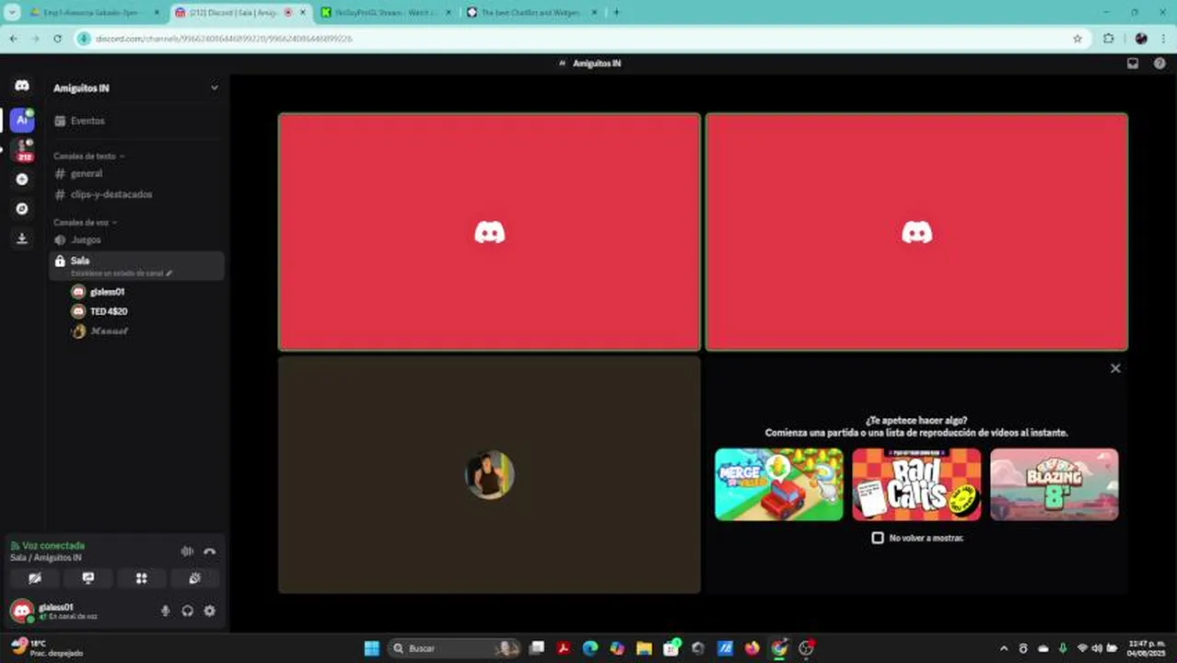Open the Explore Discoverable Servers compass icon
The image size is (1177, 663).
tap(22, 209)
